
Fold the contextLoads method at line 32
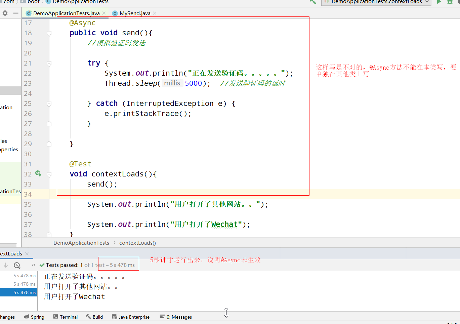tap(49, 174)
